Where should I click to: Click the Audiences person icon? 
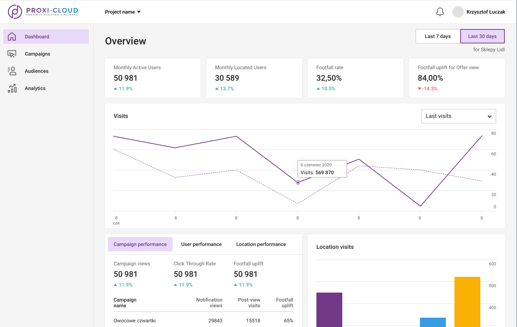pyautogui.click(x=12, y=71)
